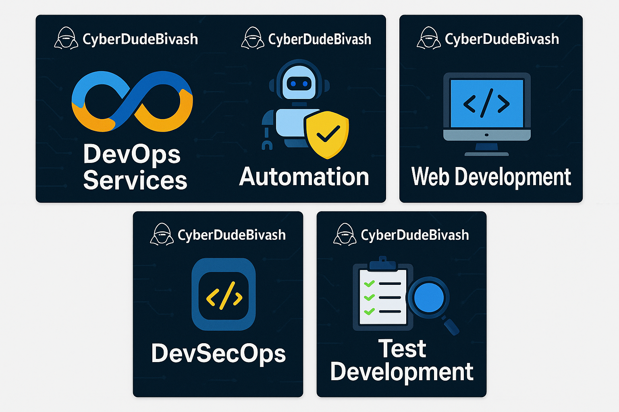
Task: Click hooded logo in DevOps Services card
Action: pos(66,39)
